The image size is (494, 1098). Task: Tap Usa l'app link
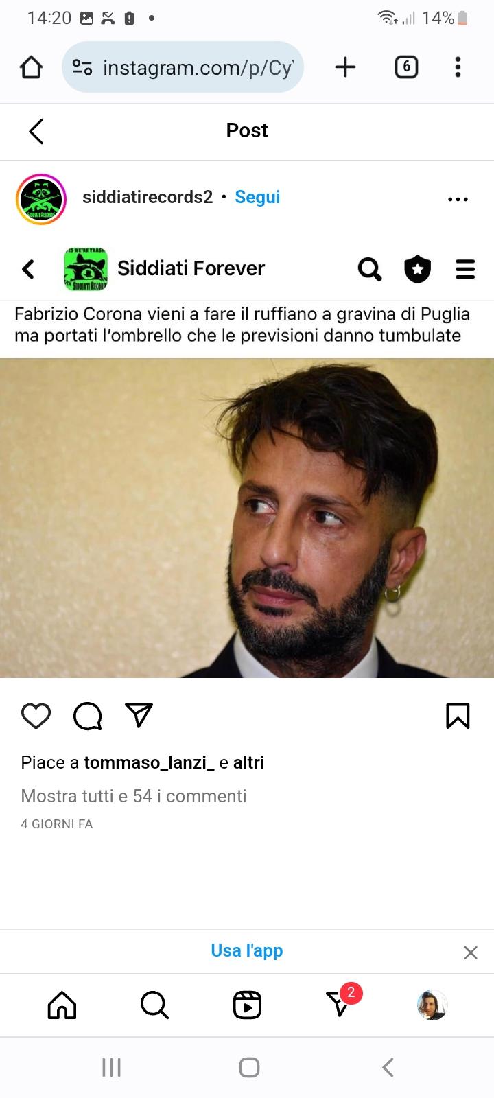click(247, 950)
